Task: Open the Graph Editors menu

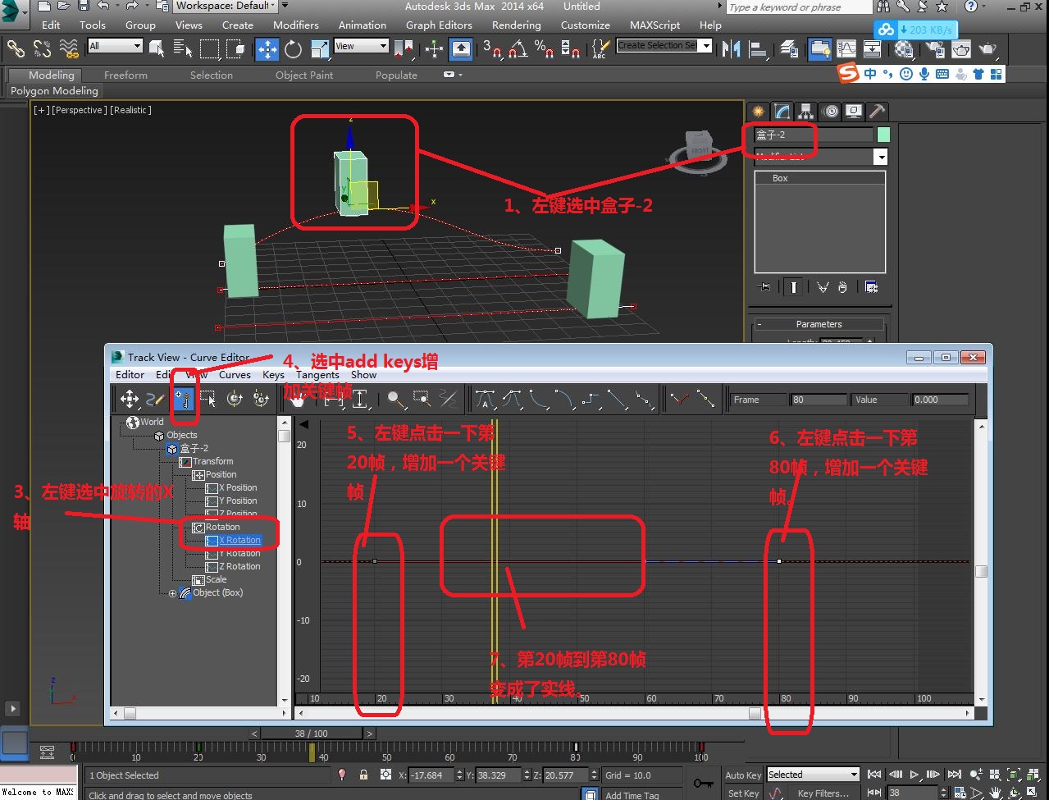Action: [x=439, y=25]
